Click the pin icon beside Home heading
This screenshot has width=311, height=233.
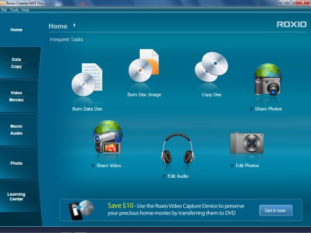pyautogui.click(x=74, y=26)
